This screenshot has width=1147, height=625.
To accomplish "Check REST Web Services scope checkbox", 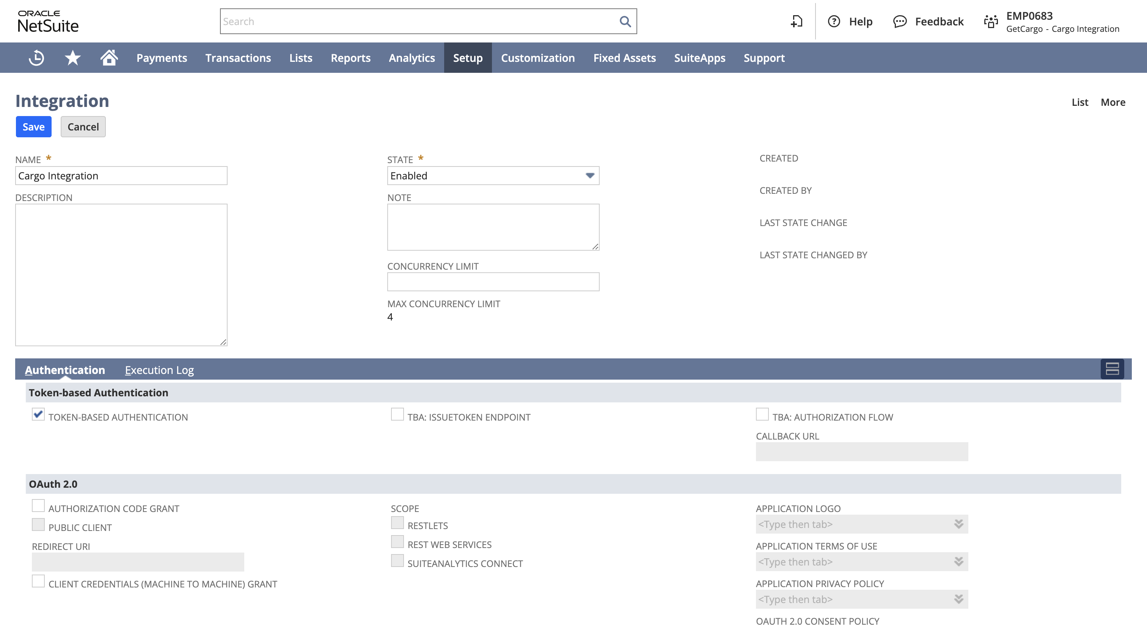I will [397, 542].
